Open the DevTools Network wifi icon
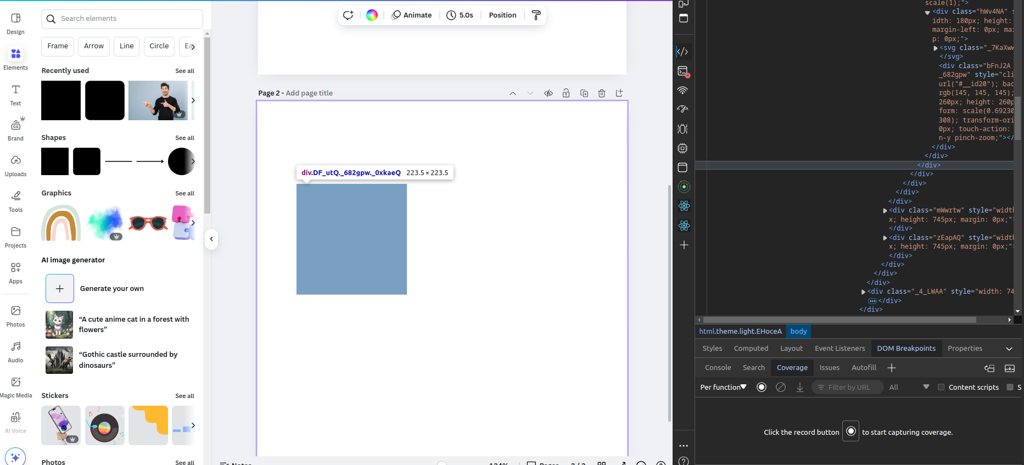Image resolution: width=1024 pixels, height=465 pixels. click(682, 90)
